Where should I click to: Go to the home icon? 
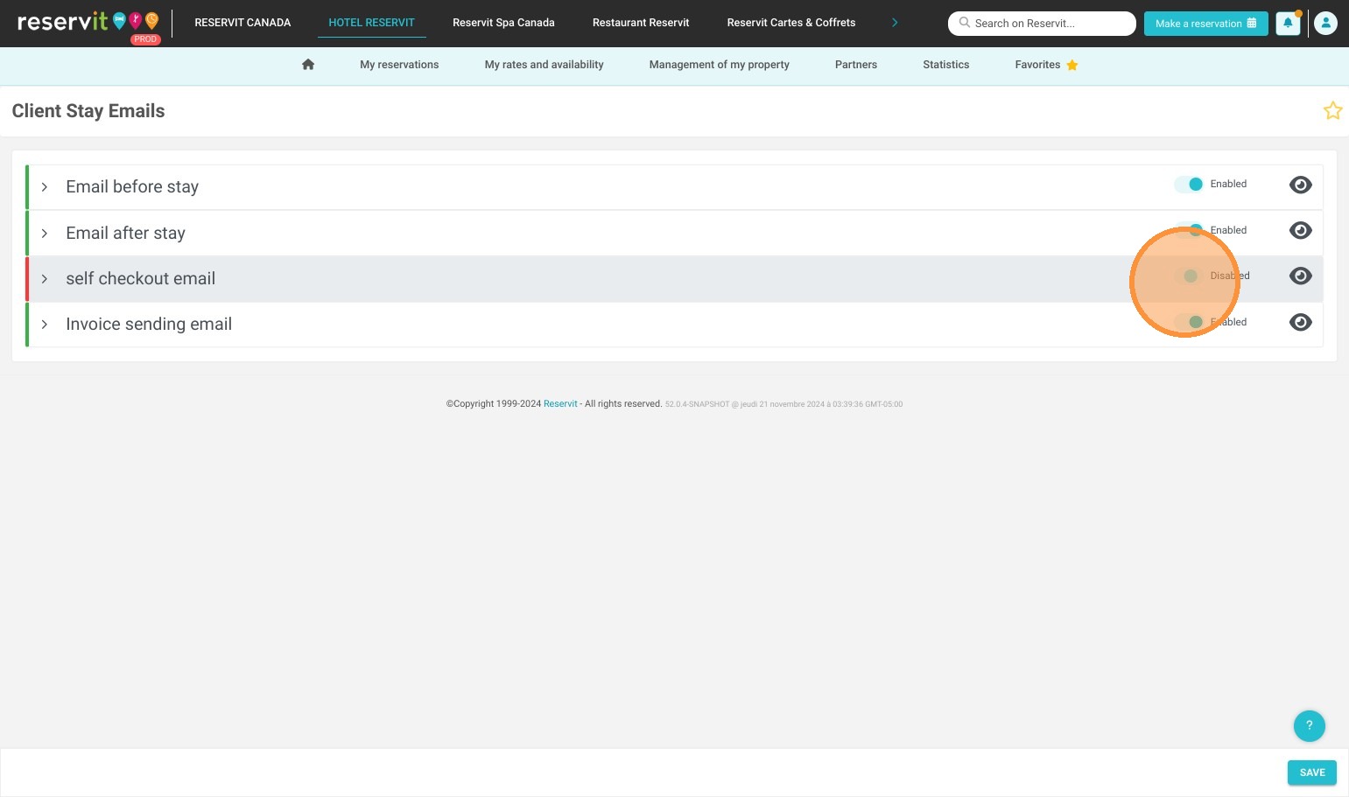308,65
